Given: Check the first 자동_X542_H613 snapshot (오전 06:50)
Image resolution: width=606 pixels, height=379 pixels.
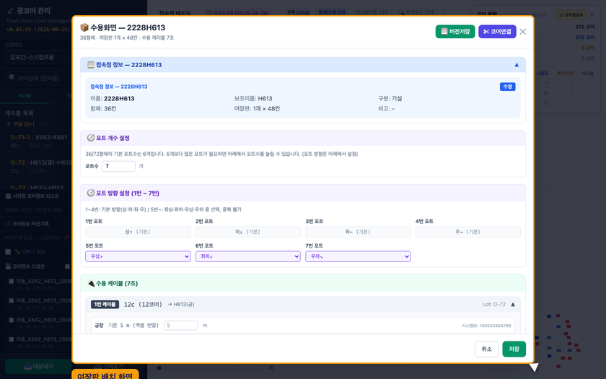Looking at the screenshot, I should pos(12,281).
